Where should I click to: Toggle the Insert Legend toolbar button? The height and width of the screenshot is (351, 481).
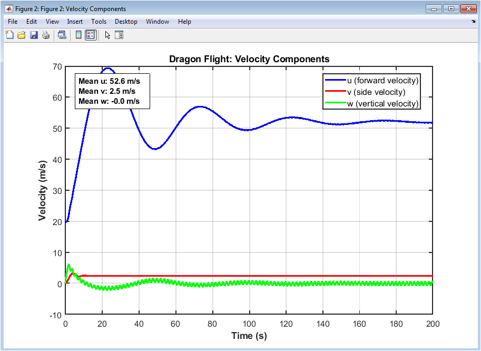[x=91, y=35]
